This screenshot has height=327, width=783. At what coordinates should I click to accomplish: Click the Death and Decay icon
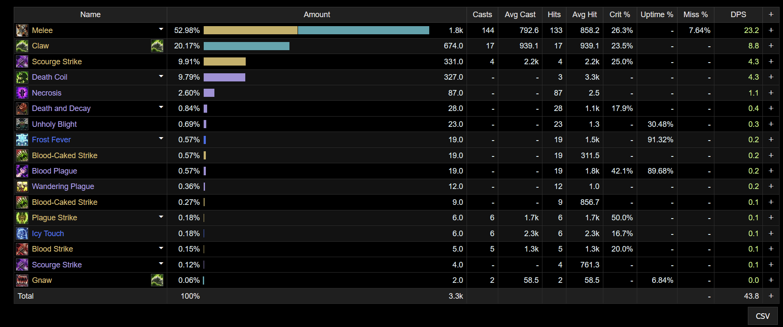point(22,108)
